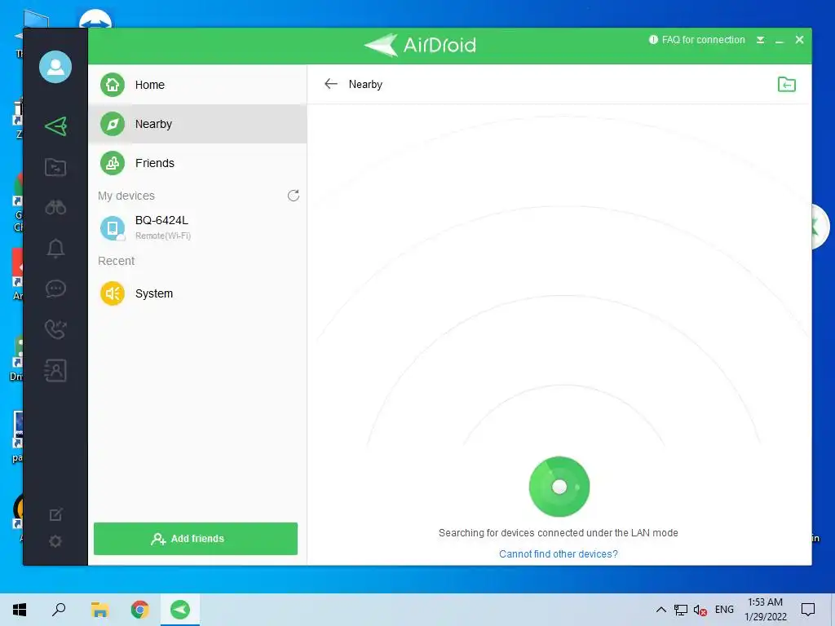Click the Recent section heading
Screen dimensions: 835x626
116,261
